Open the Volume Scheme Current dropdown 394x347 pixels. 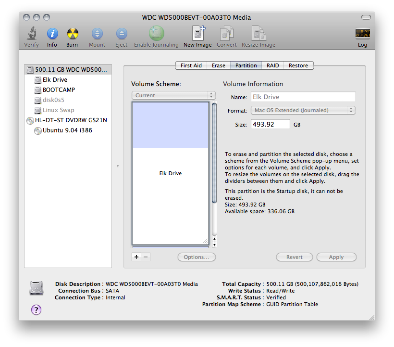(173, 95)
